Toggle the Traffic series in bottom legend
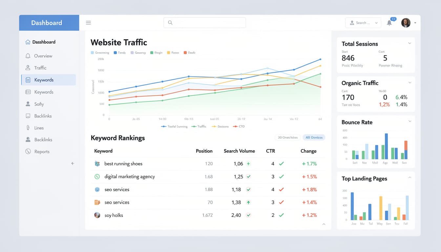 pos(199,126)
